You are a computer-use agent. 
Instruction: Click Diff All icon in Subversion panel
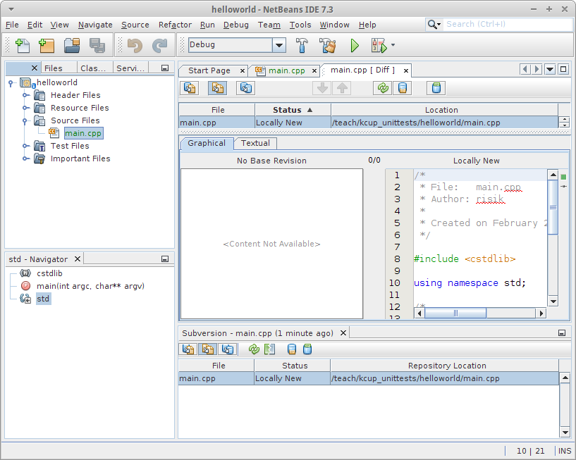click(269, 349)
